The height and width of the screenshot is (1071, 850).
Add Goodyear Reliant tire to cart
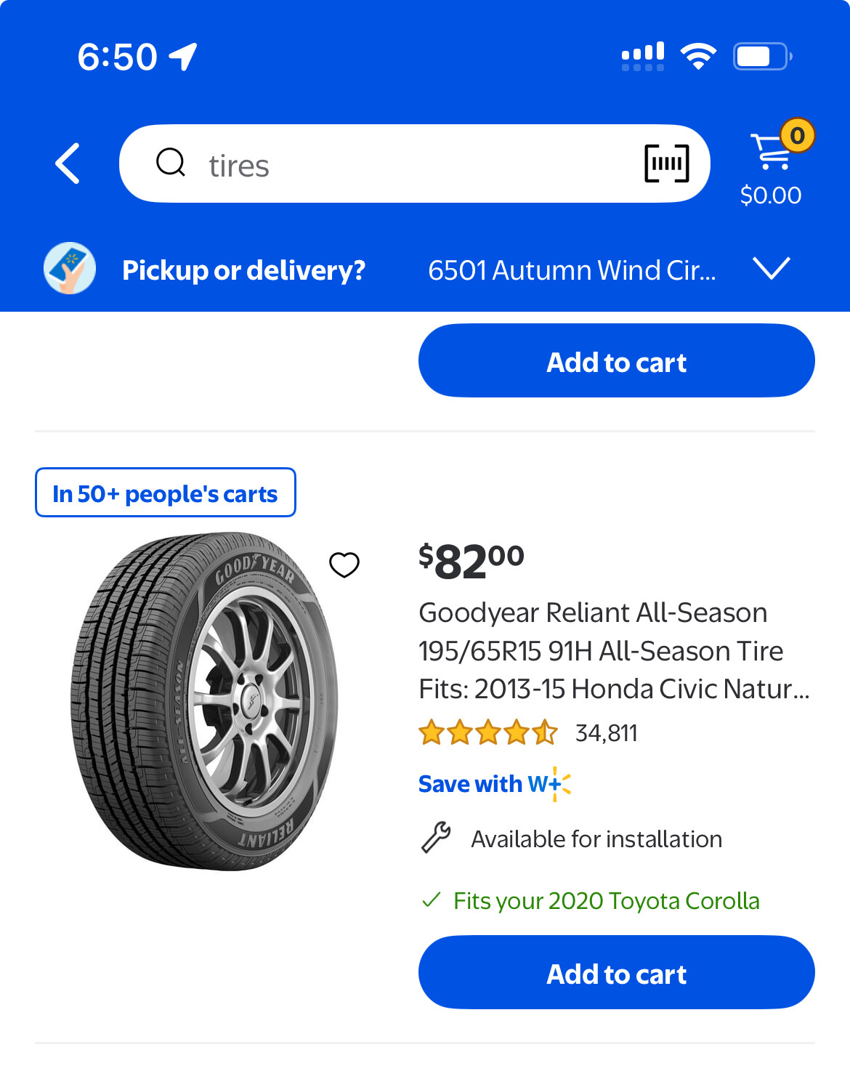click(x=616, y=973)
